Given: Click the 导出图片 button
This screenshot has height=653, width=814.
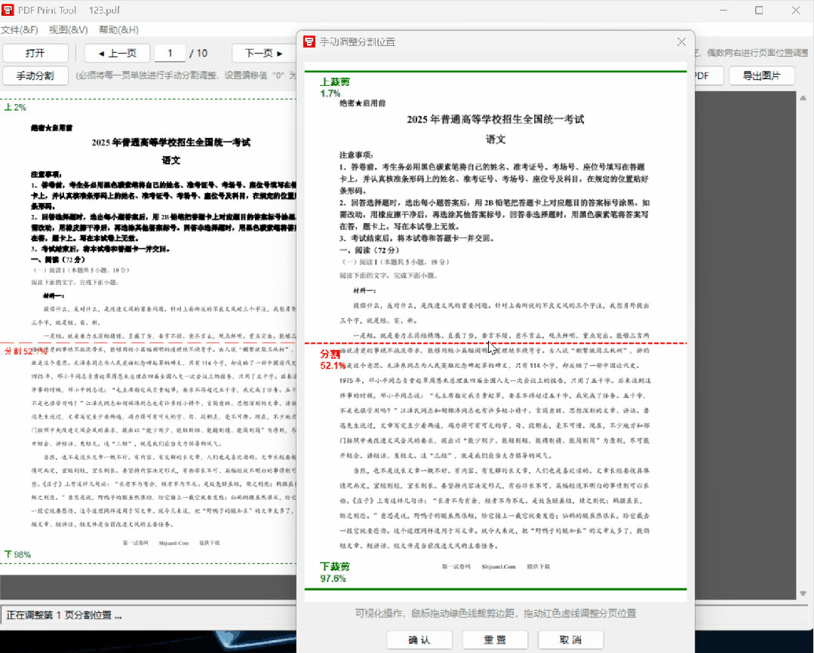Looking at the screenshot, I should click(x=761, y=76).
